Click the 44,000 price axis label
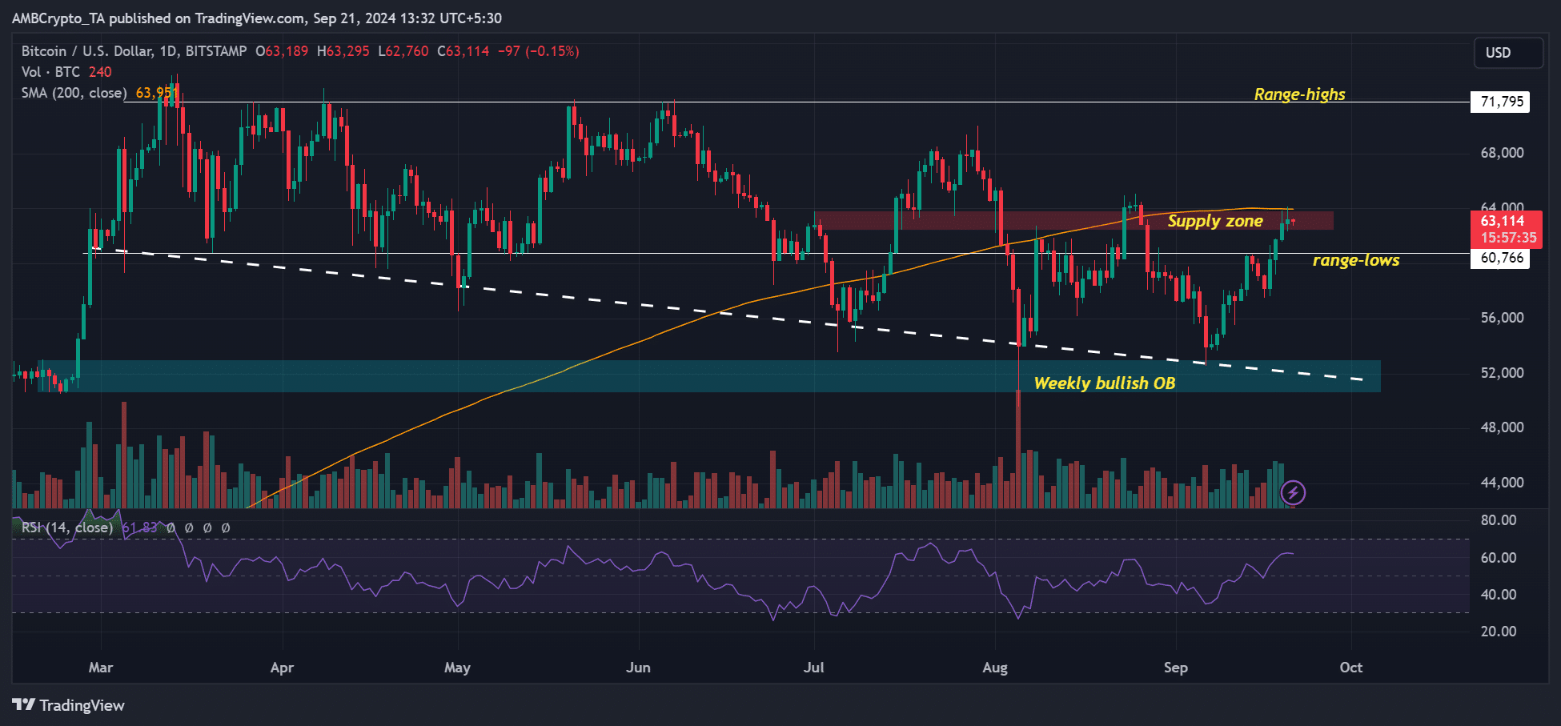This screenshot has height=726, width=1561. point(1503,483)
